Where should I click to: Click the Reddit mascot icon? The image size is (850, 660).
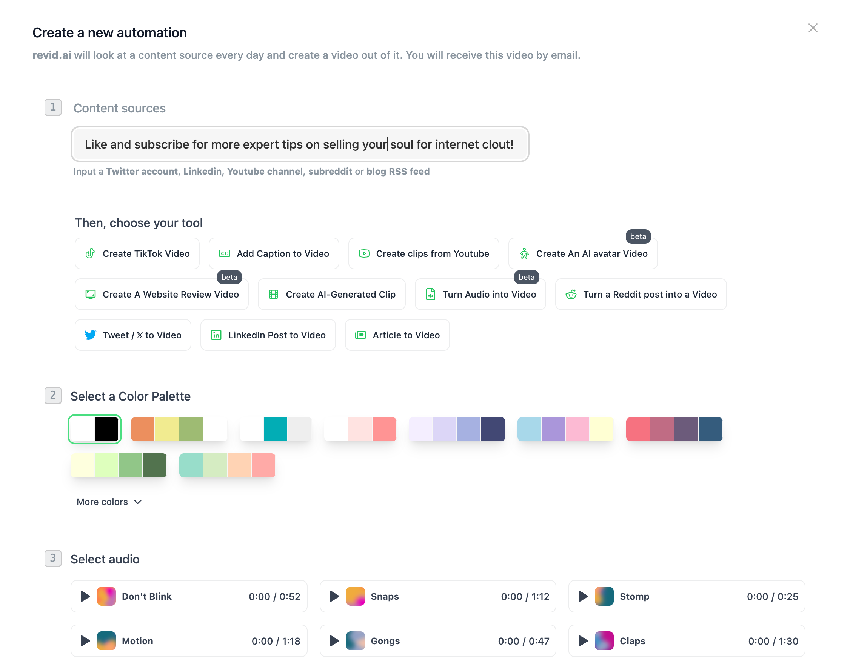click(x=571, y=295)
